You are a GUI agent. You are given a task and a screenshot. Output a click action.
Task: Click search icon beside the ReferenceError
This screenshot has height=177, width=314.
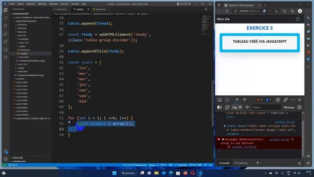292,139
